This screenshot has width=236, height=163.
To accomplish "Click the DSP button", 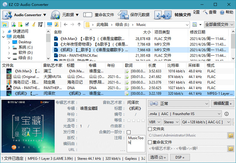I will pos(179,157).
